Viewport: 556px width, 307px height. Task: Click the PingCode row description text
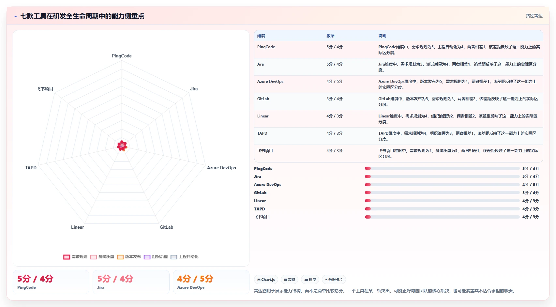point(459,50)
